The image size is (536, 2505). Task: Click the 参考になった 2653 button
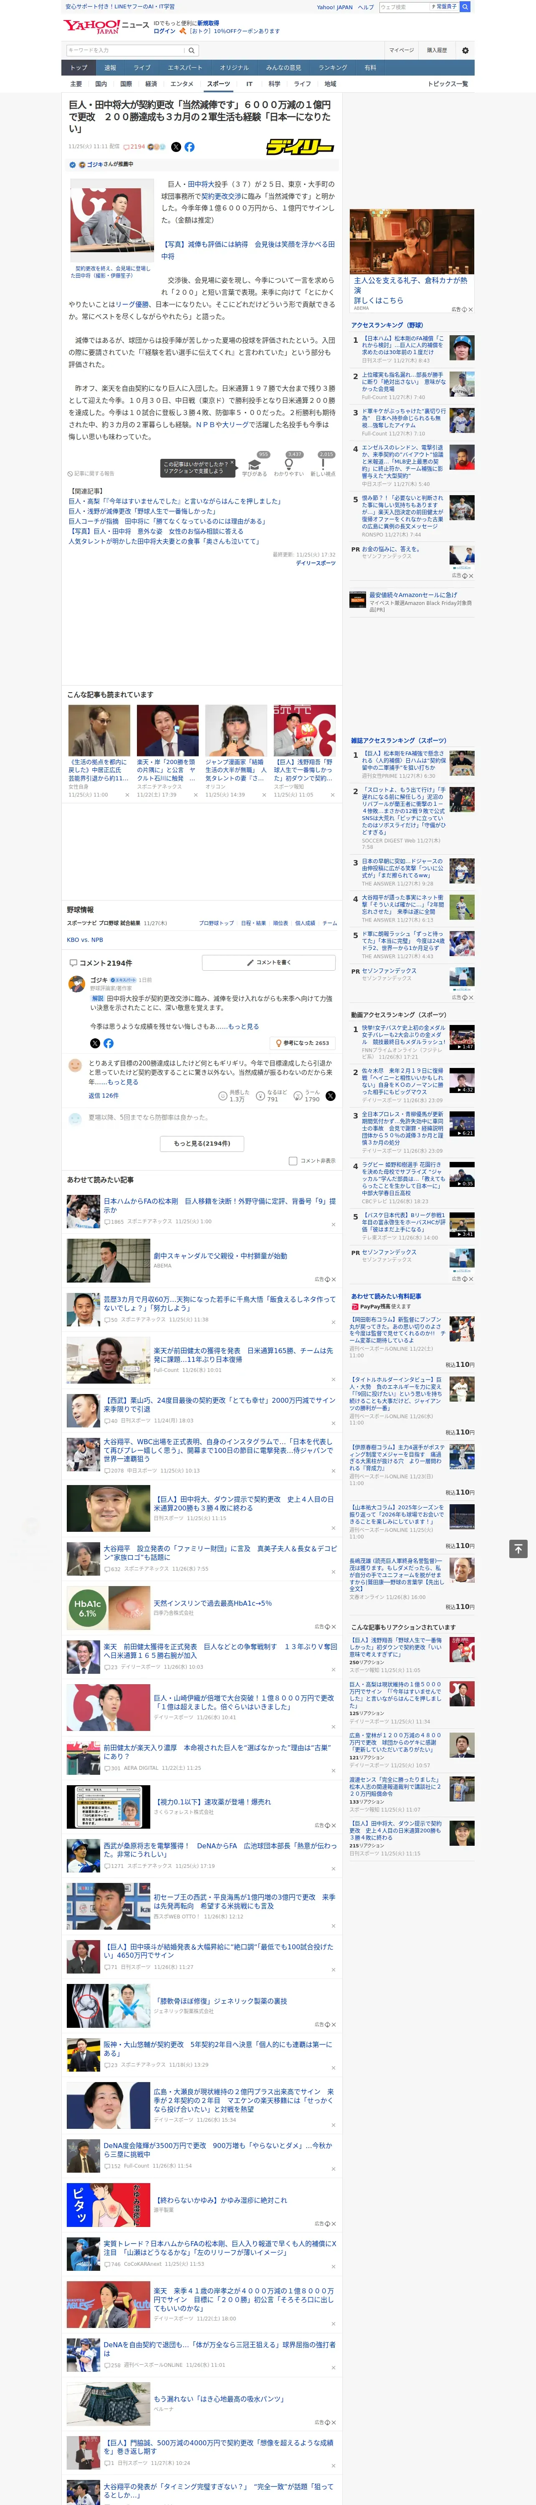(x=303, y=1042)
